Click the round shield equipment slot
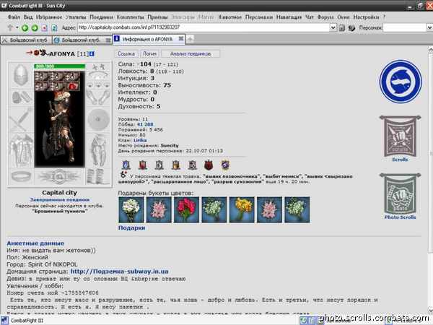Screen dimensions: 433x325 coord(98,119)
